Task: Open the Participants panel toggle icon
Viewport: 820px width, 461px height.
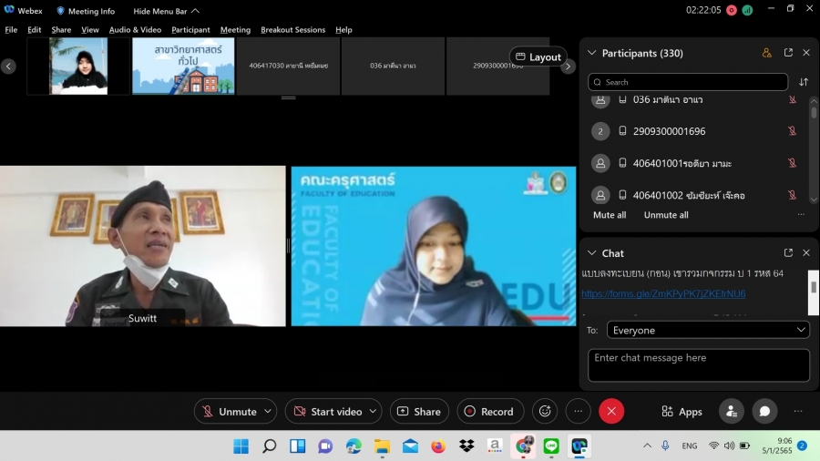Action: tap(731, 411)
